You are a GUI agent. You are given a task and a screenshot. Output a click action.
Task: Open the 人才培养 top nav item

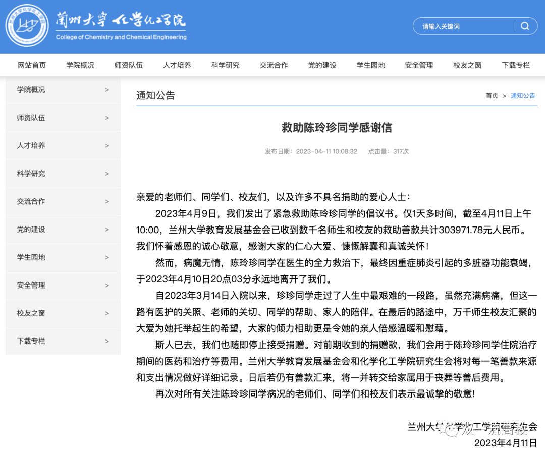point(177,65)
